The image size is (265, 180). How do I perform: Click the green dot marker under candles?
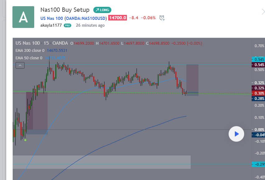click(25, 140)
